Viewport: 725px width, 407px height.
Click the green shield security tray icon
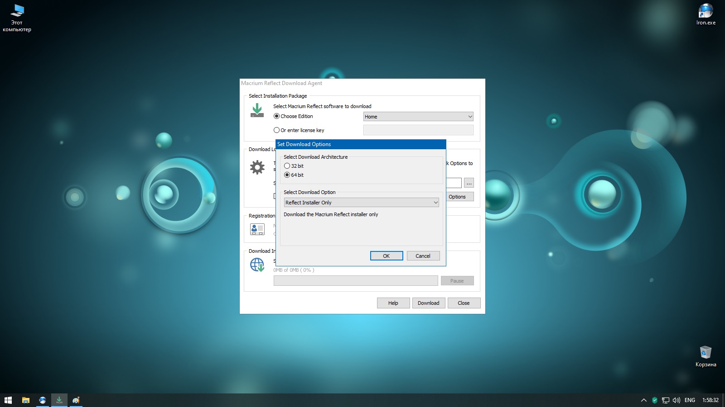[x=654, y=400]
